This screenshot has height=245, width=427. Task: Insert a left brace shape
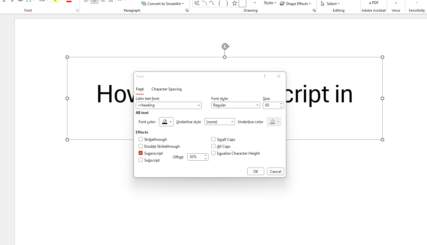pyautogui.click(x=219, y=3)
